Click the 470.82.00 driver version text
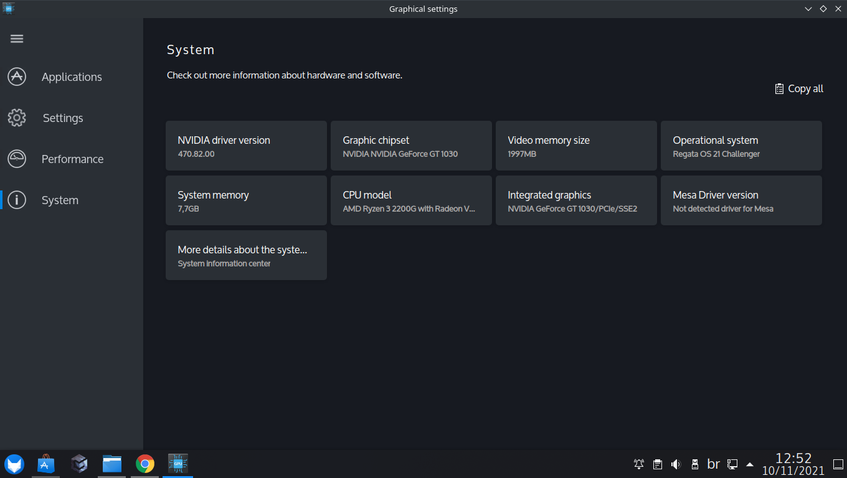Viewport: 847px width, 478px height. 196,154
